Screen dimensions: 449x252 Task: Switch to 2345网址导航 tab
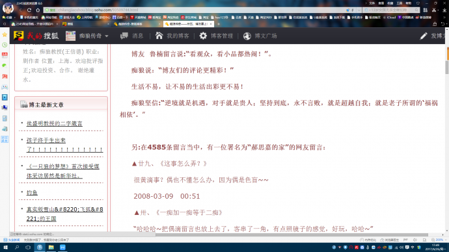[x=34, y=24]
